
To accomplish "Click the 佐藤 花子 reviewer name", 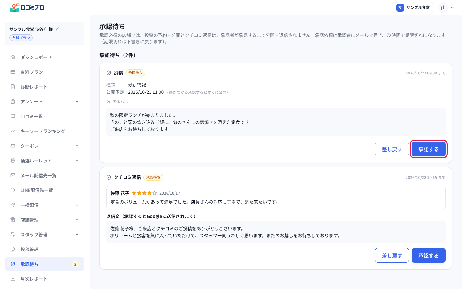I will 120,193.
